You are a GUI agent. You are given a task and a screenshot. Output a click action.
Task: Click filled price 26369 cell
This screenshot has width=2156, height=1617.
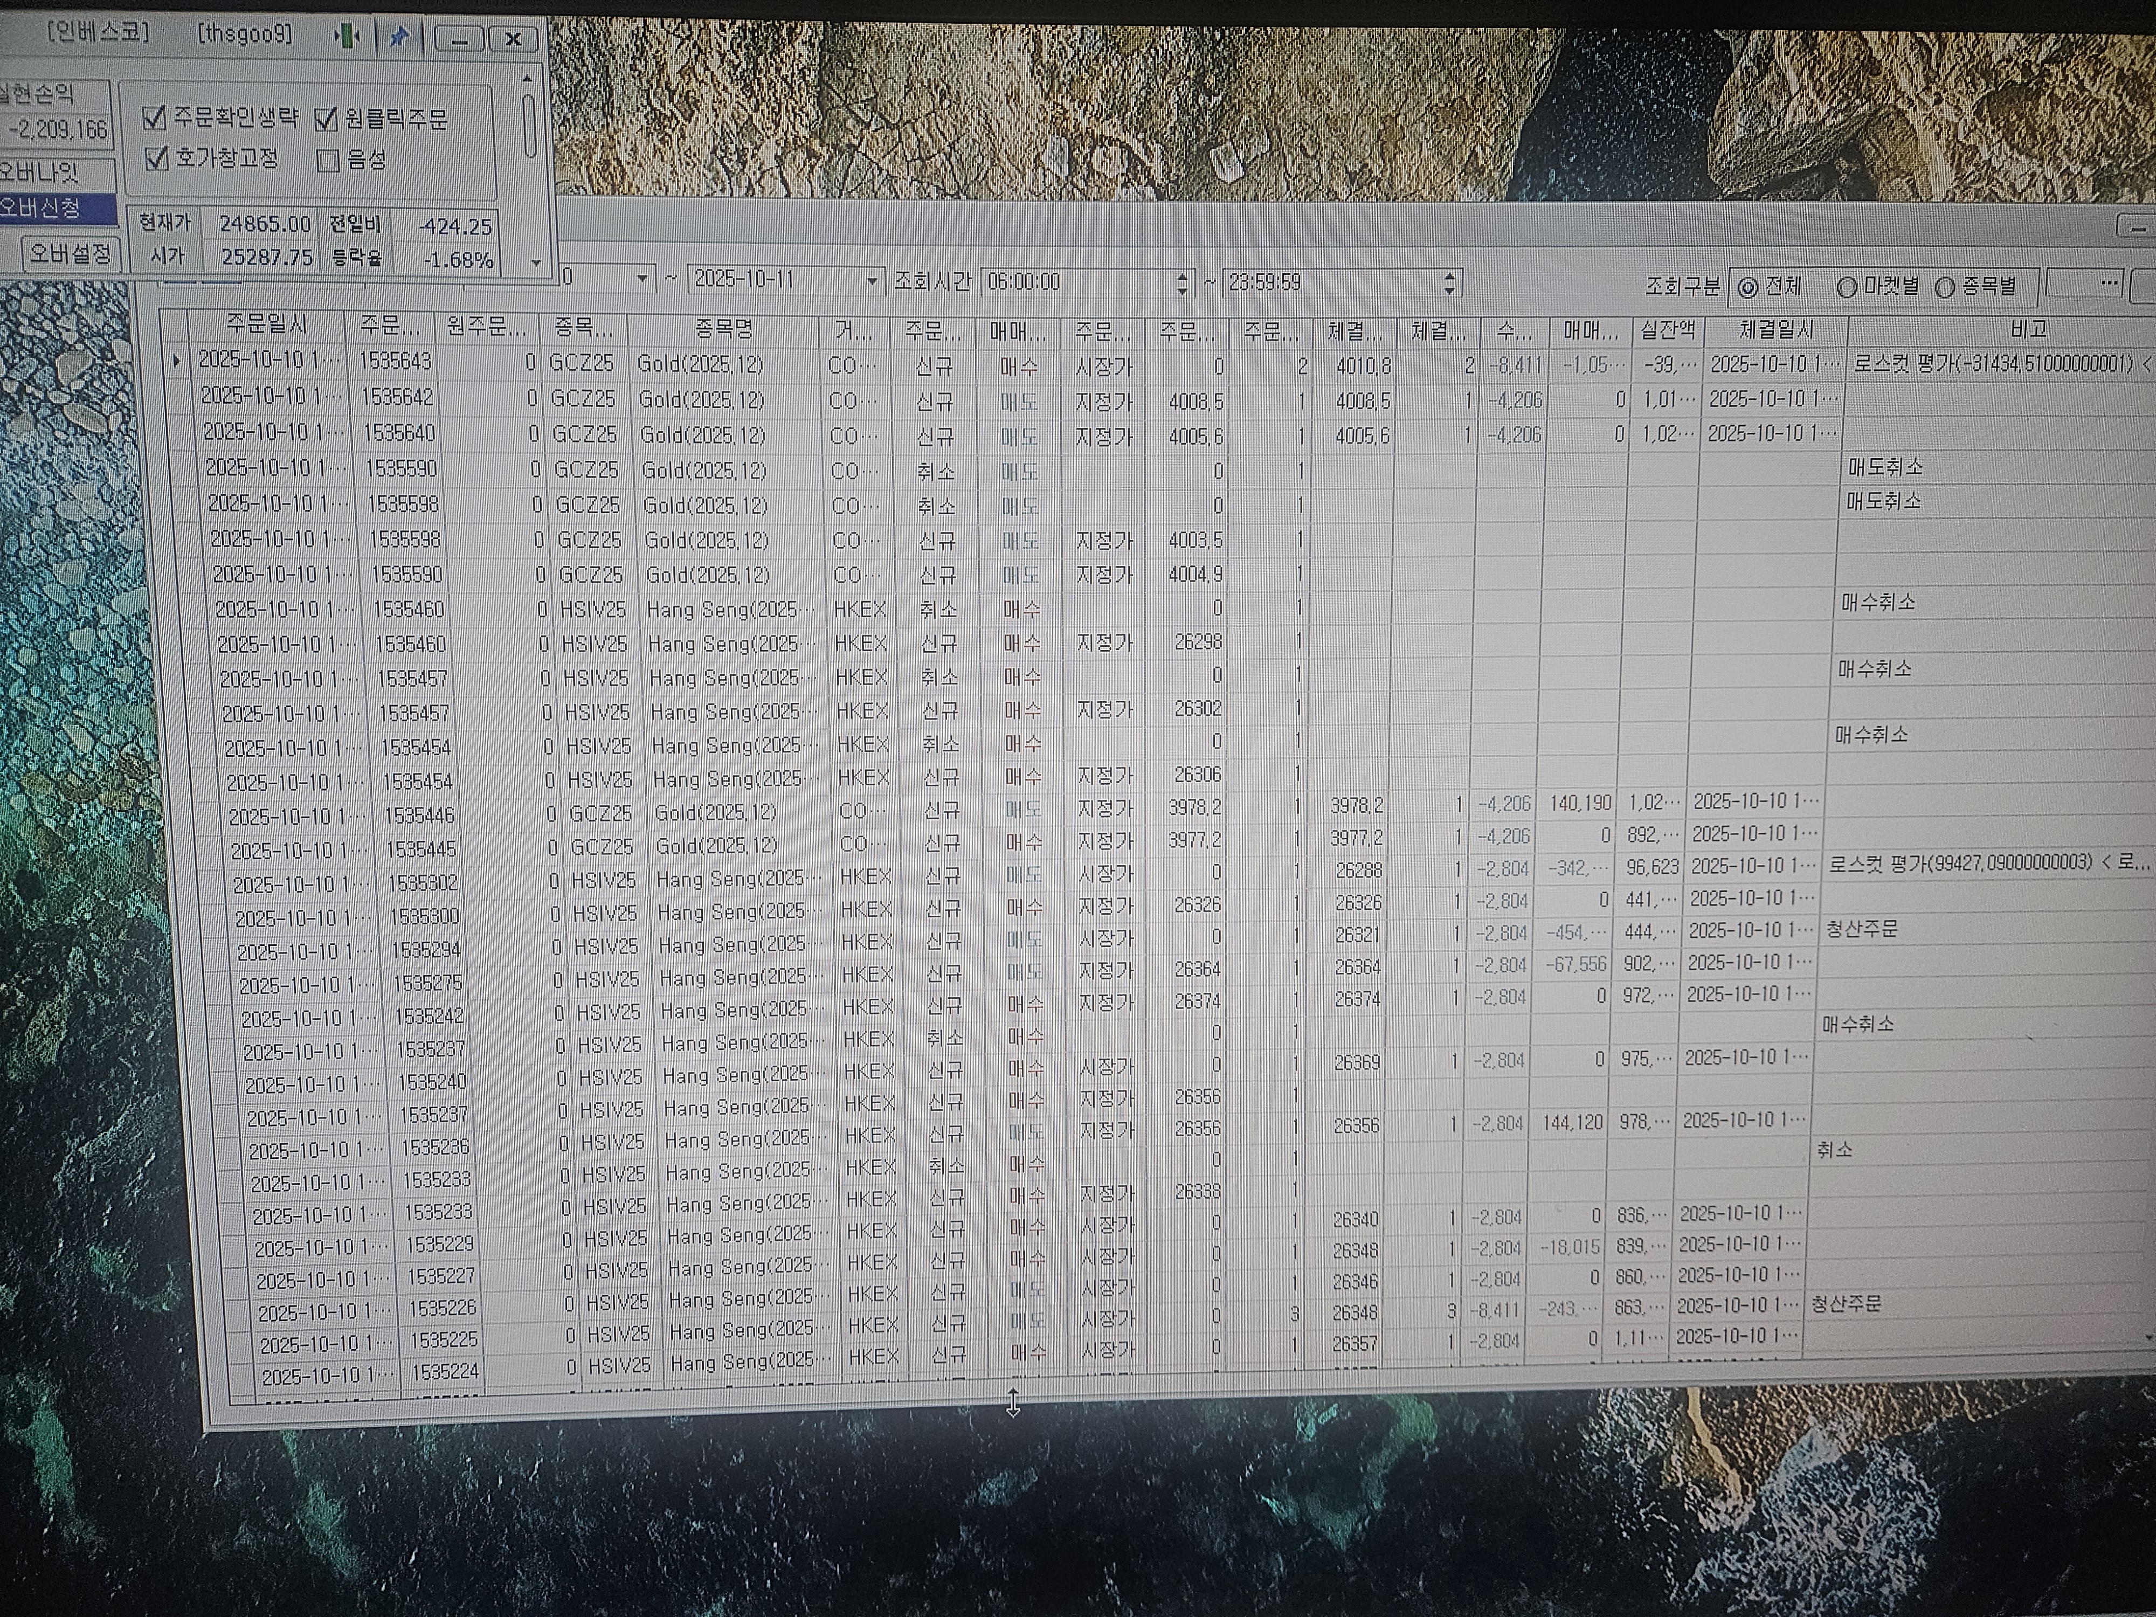[x=1356, y=1061]
